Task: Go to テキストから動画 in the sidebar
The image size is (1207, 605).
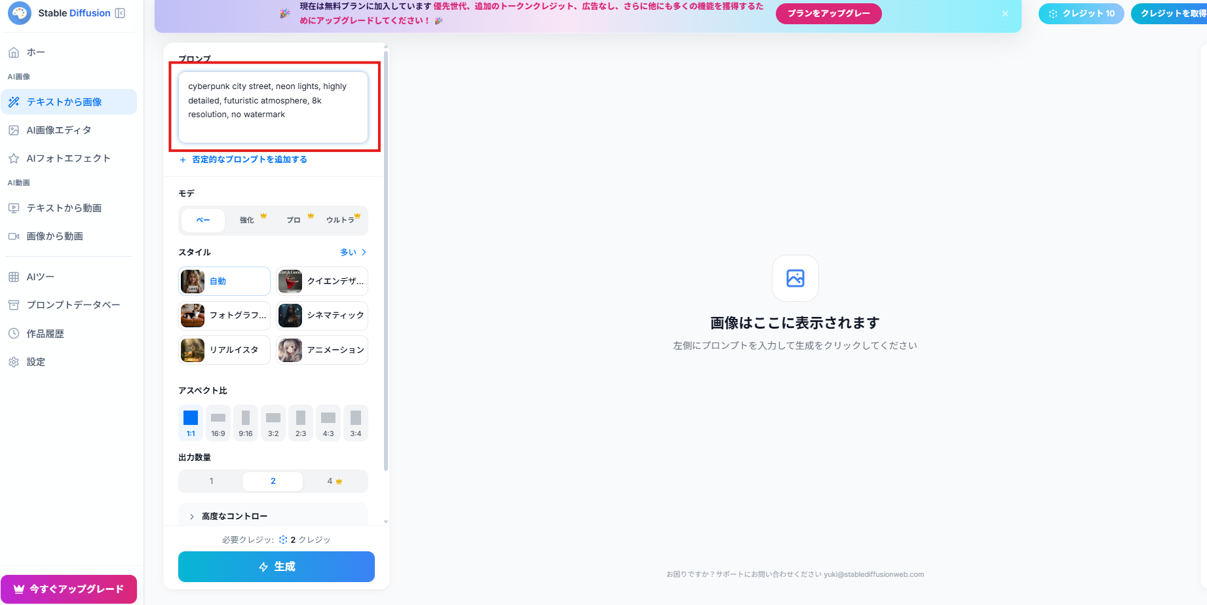Action: coord(64,208)
